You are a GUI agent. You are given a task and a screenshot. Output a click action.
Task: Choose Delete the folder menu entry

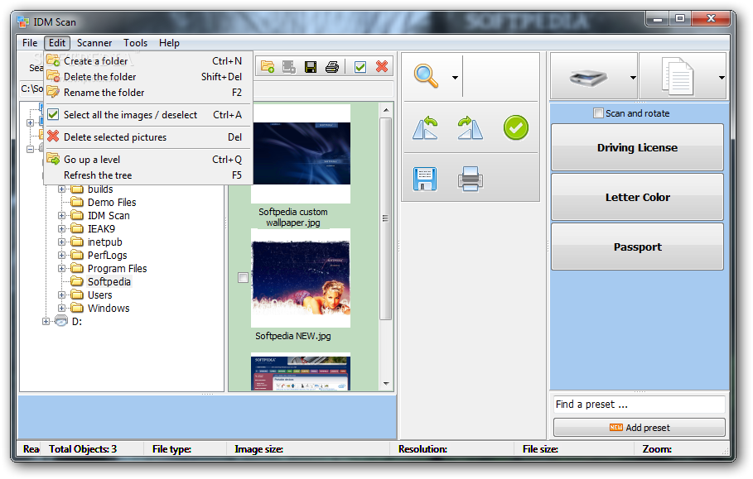[148, 77]
